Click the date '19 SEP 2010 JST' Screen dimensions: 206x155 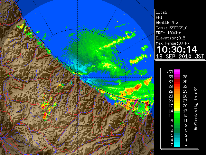[x=180, y=57]
